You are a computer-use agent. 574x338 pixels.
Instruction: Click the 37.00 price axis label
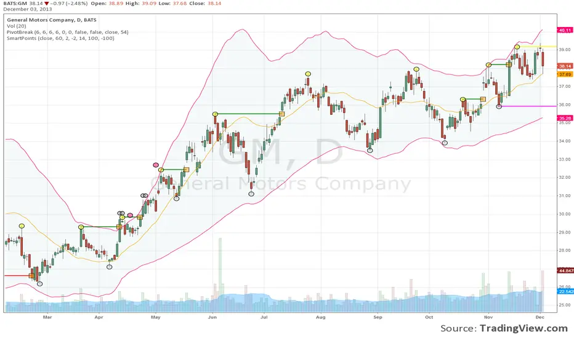(x=565, y=86)
